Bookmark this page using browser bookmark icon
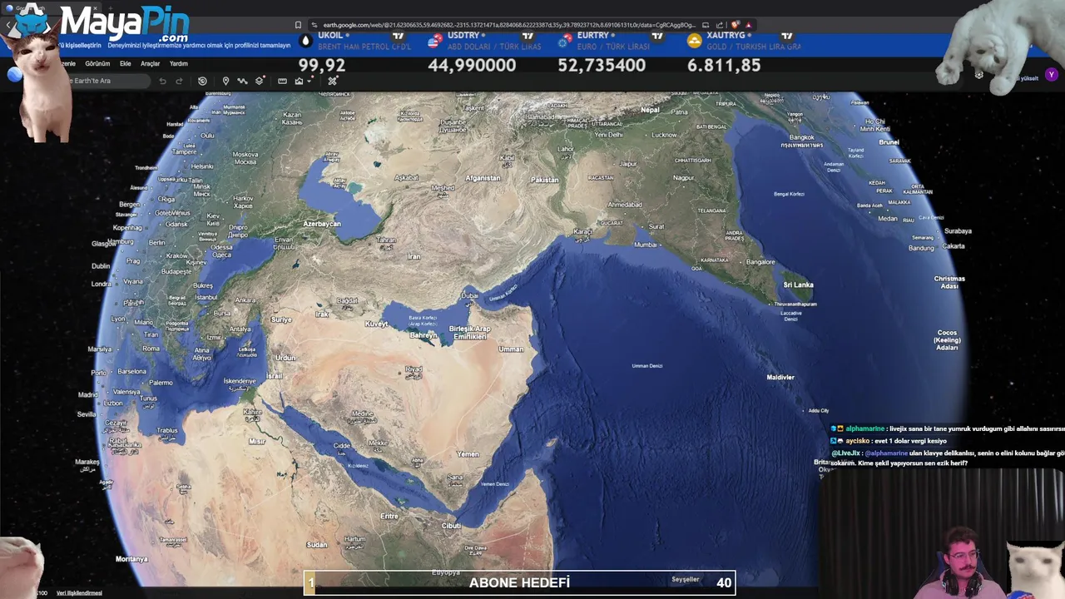 (x=298, y=25)
